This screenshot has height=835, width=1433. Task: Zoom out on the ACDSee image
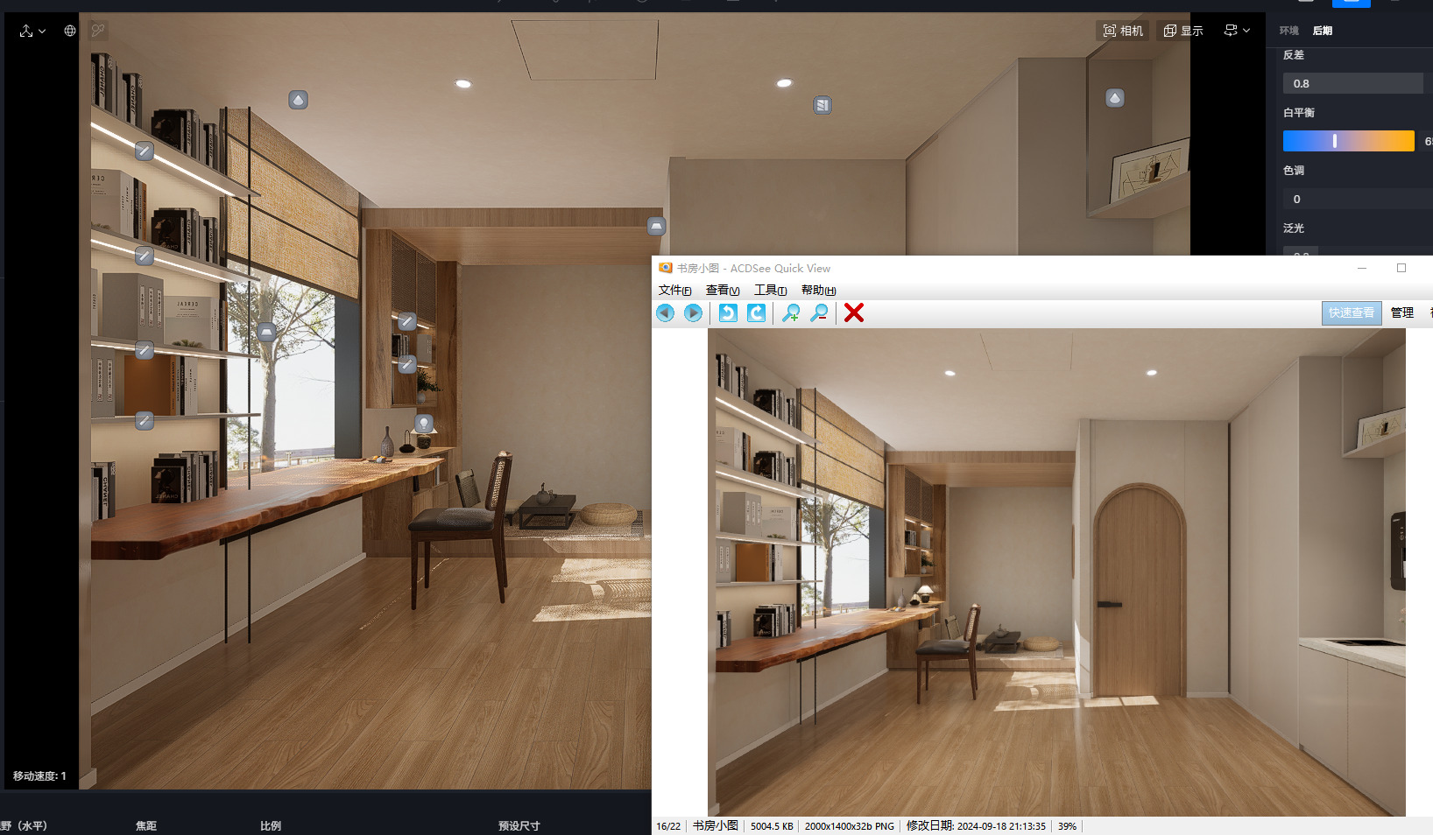[819, 312]
